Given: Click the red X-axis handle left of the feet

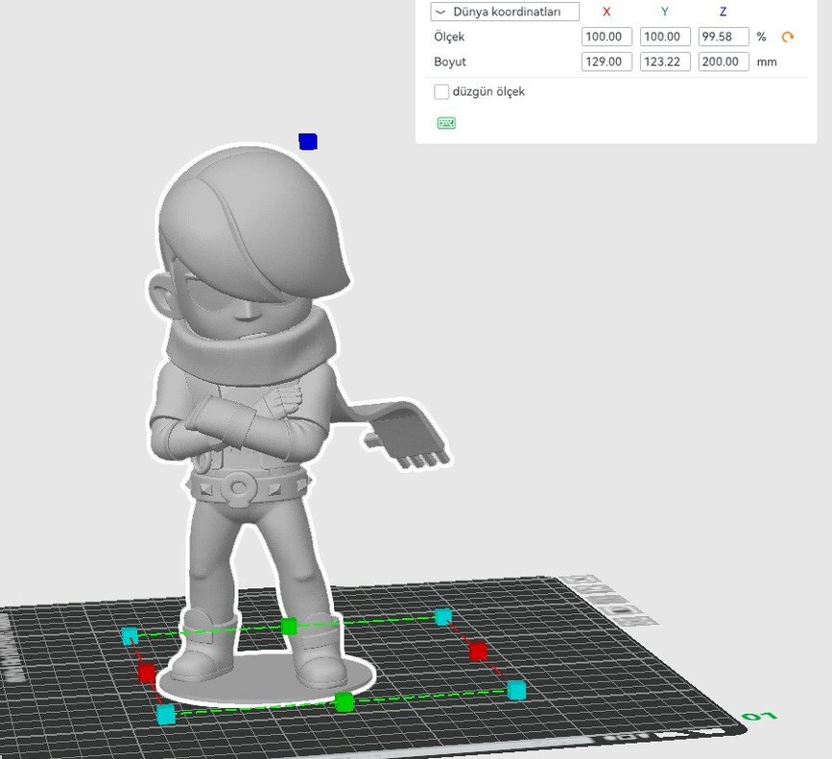Looking at the screenshot, I should 147,673.
